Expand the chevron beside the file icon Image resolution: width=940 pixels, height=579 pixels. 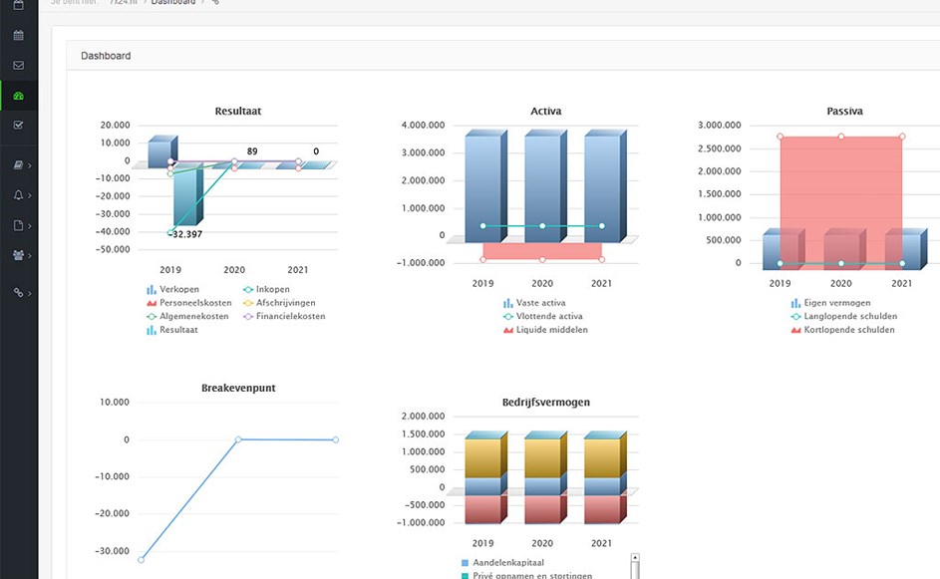point(29,226)
